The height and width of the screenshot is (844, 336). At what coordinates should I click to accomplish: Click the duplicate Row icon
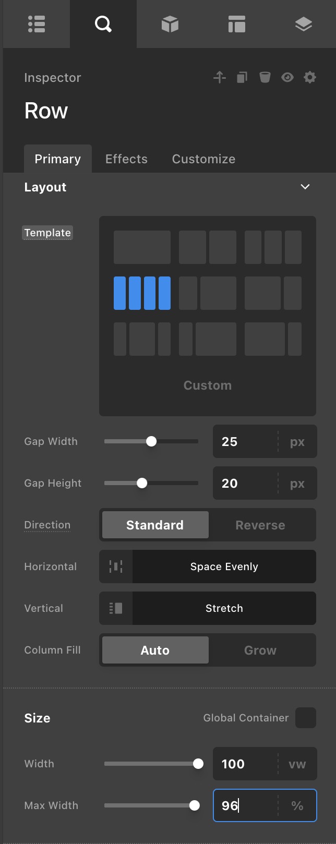coord(242,78)
